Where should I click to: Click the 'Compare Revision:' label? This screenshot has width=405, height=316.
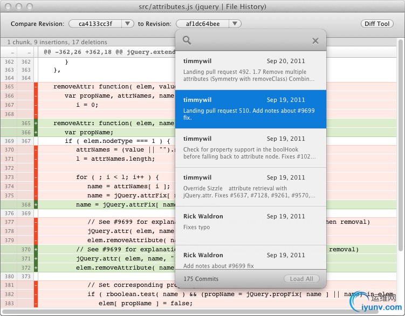(x=37, y=24)
